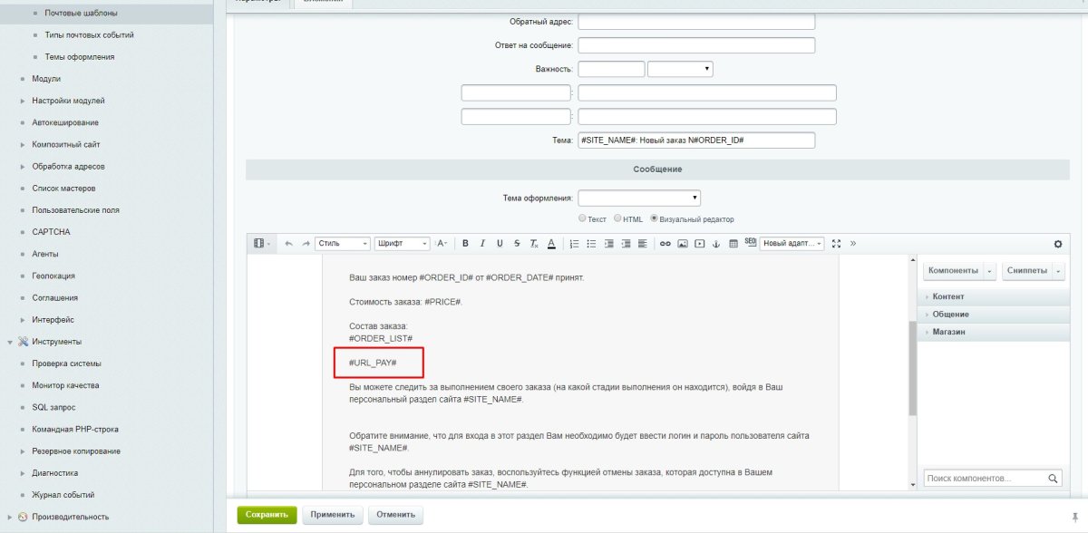
Task: Click the underline formatting icon
Action: click(x=500, y=243)
